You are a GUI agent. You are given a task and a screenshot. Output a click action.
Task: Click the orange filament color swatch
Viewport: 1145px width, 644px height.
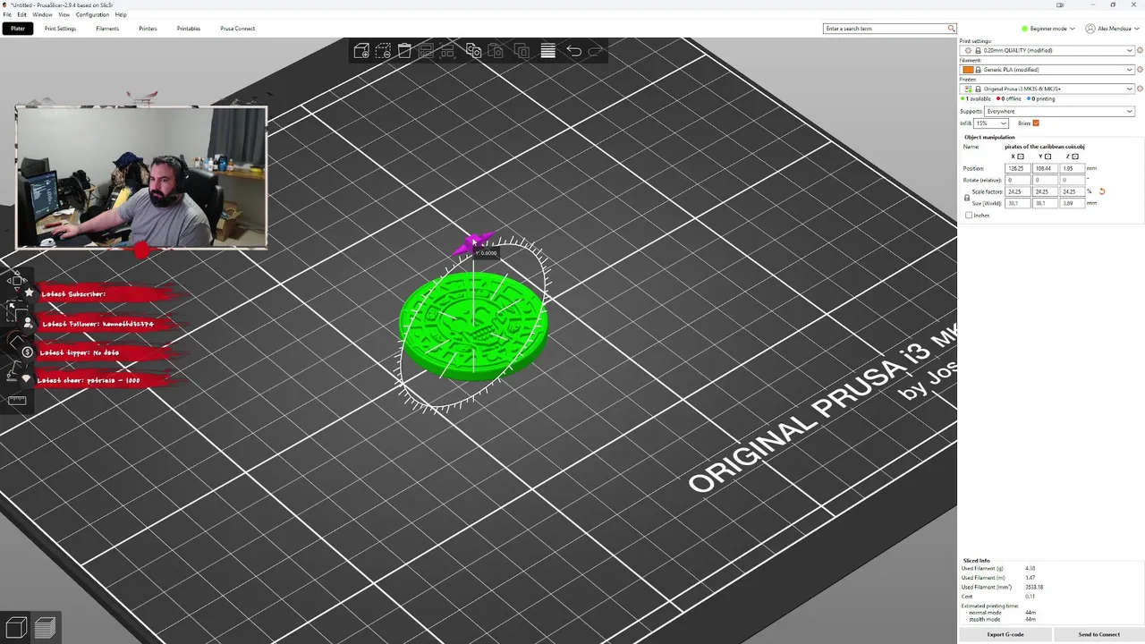tap(967, 70)
